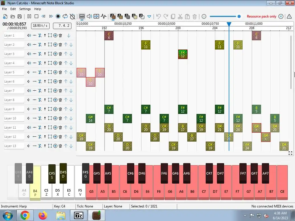Click the waveform pulse icon
This screenshot has height=221, width=295.
(x=103, y=16)
